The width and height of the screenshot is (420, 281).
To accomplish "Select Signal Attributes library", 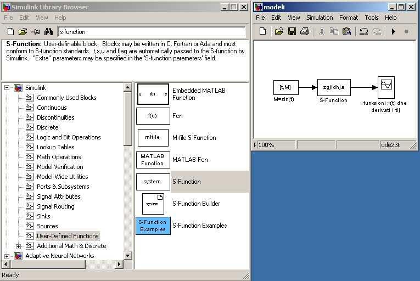I will click(58, 196).
